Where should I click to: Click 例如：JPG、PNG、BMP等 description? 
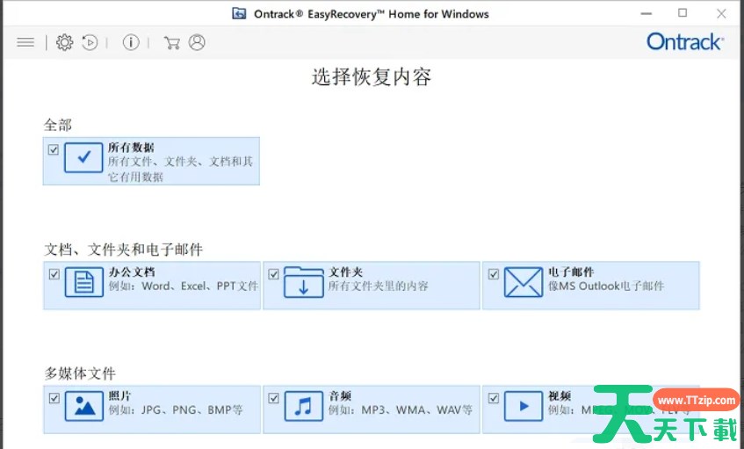click(176, 410)
